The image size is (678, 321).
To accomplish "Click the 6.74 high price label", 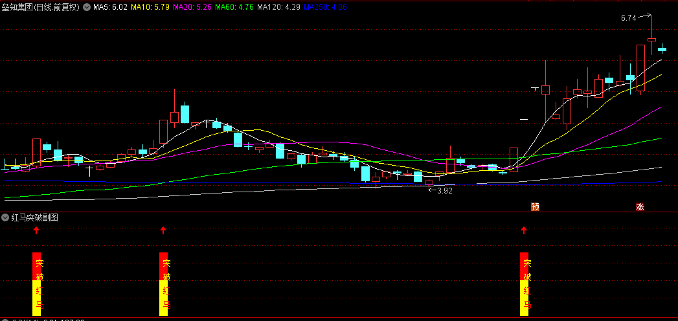I will [628, 18].
